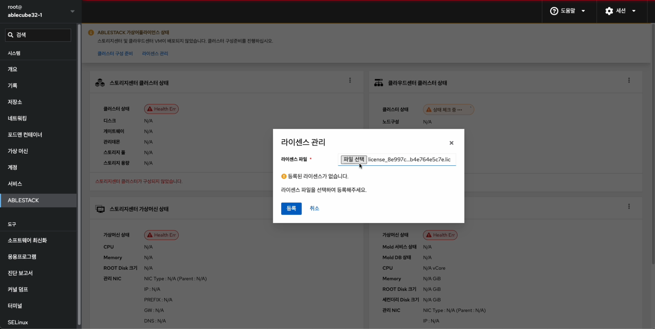
Task: Open kebab menu on 스토리지센터 클러스터 상태 card
Action: [x=350, y=81]
